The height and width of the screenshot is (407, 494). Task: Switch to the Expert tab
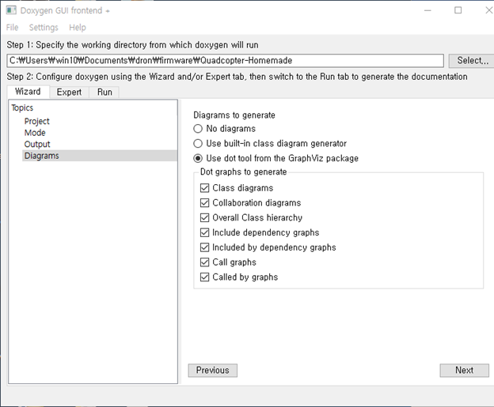coord(69,92)
